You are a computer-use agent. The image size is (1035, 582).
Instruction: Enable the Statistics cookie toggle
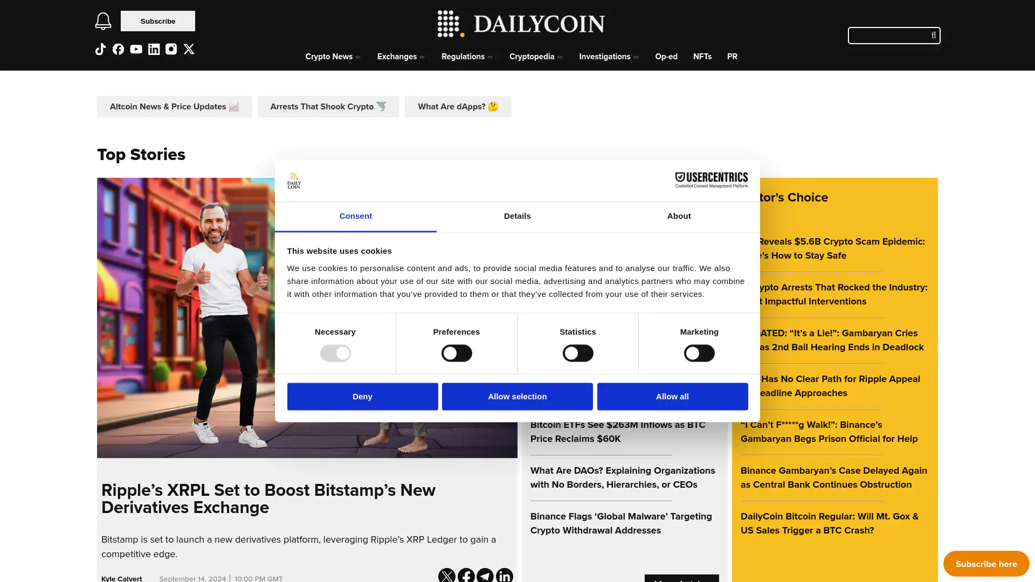pyautogui.click(x=577, y=353)
